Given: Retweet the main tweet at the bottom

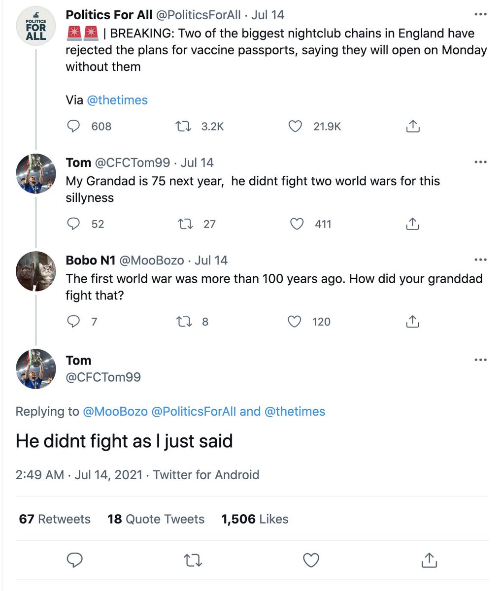Looking at the screenshot, I should tap(193, 560).
